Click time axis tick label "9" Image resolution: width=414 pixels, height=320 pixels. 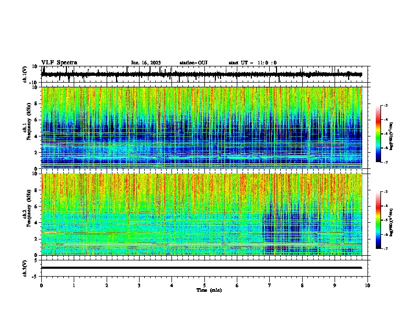click(335, 285)
